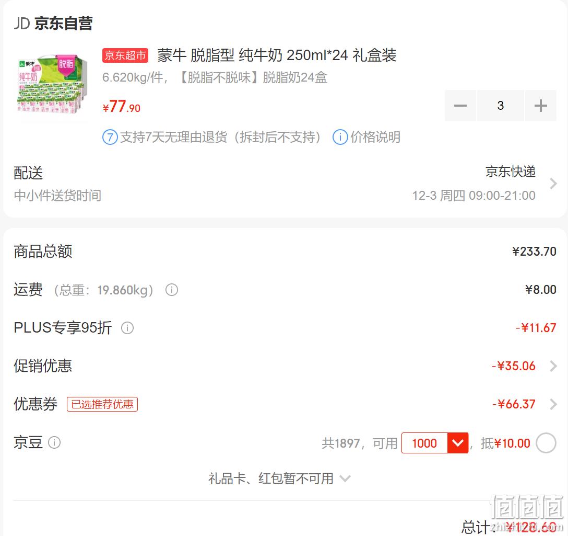Image resolution: width=568 pixels, height=536 pixels.
Task: Open the product title 蒙牛 脱脂型 纯牛奶
Action: [x=277, y=55]
